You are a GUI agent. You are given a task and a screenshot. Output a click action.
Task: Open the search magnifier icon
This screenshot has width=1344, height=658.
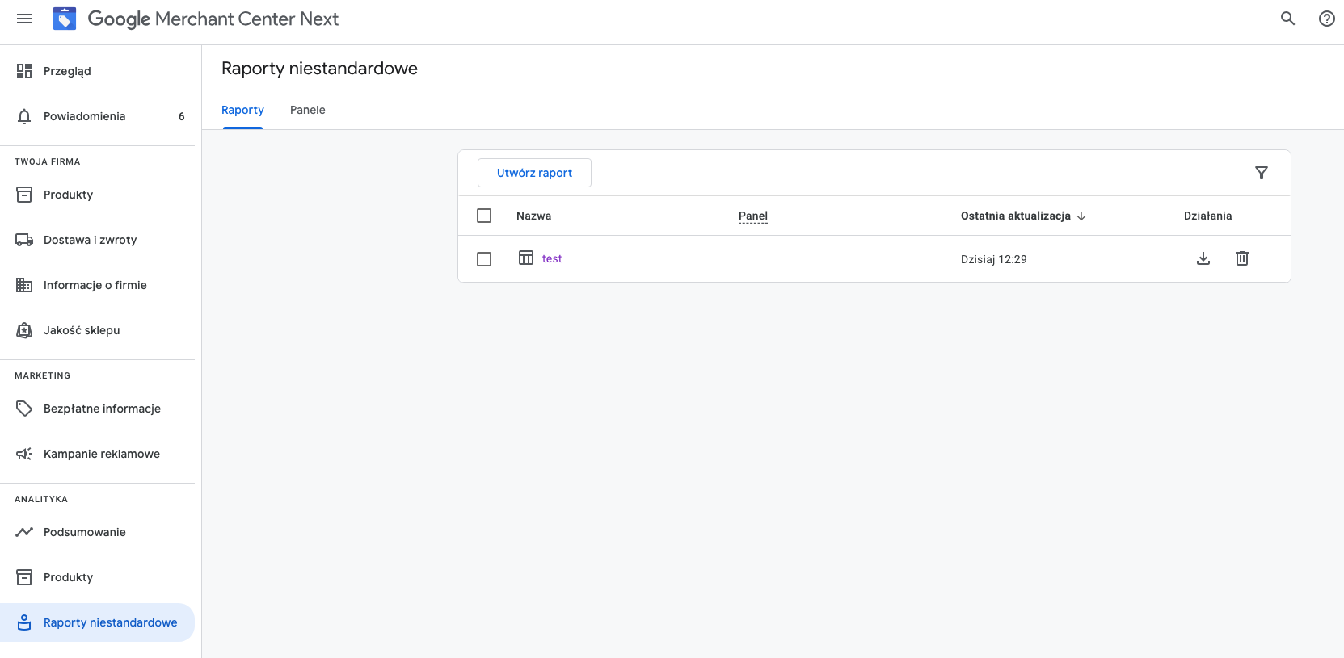tap(1288, 19)
